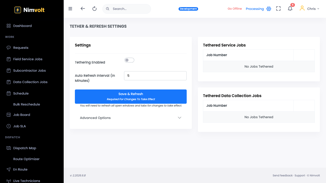Viewport: 326px width, 183px height.
Task: Open Job SLA in the sidebar
Action: click(20, 126)
